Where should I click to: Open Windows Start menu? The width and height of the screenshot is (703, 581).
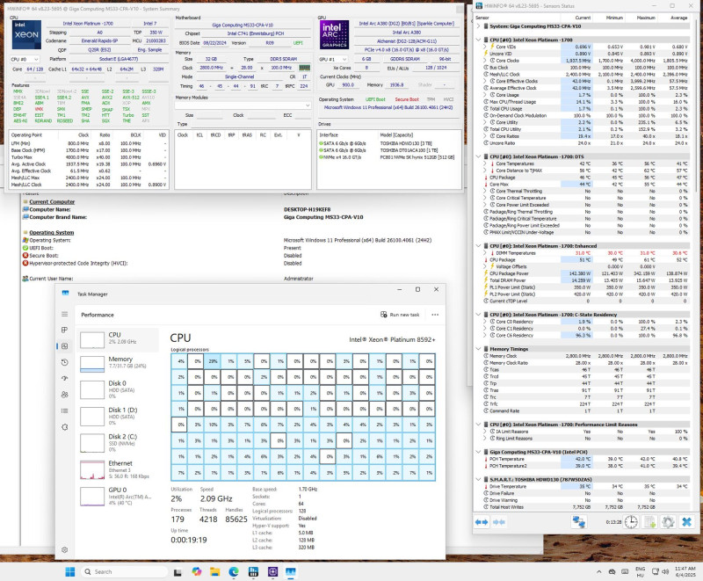point(70,571)
